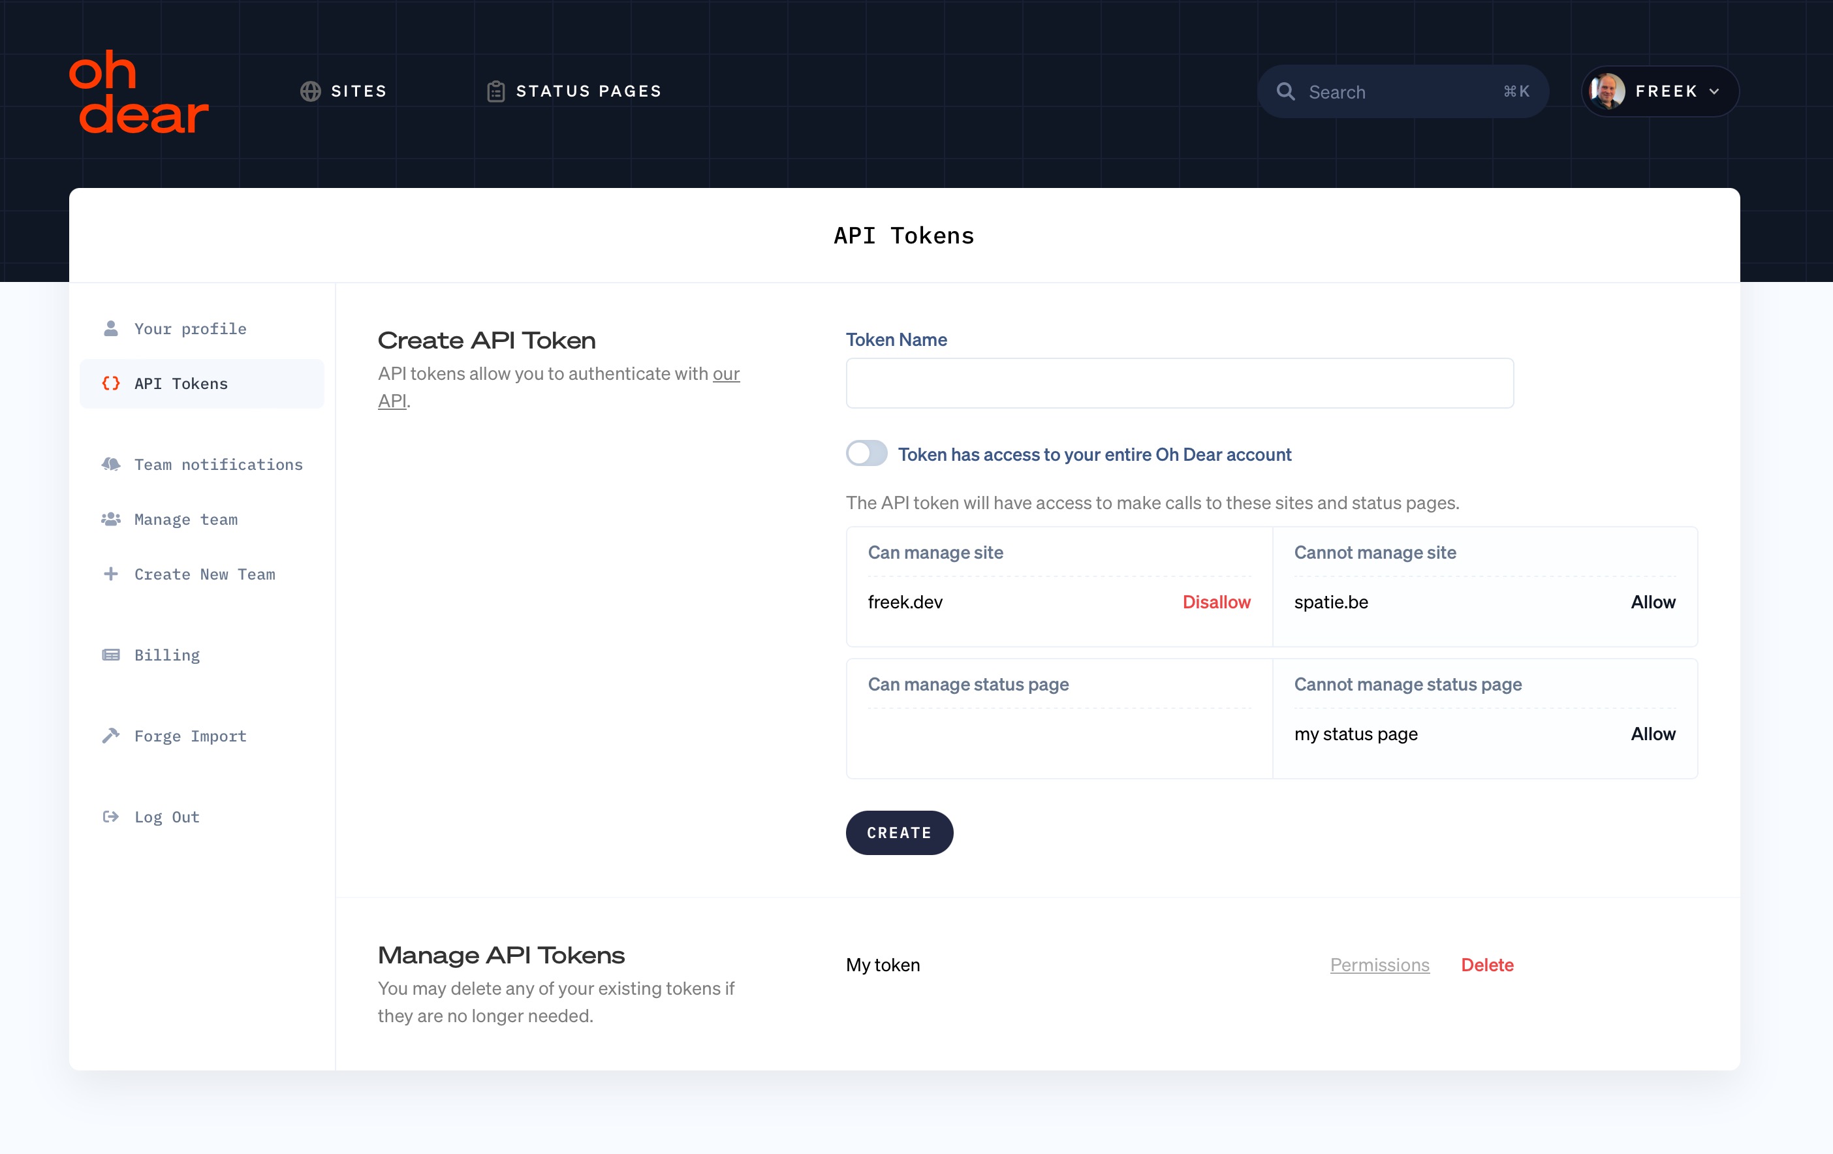This screenshot has height=1154, width=1833.
Task: Open the Status Pages navigation item
Action: coord(574,91)
